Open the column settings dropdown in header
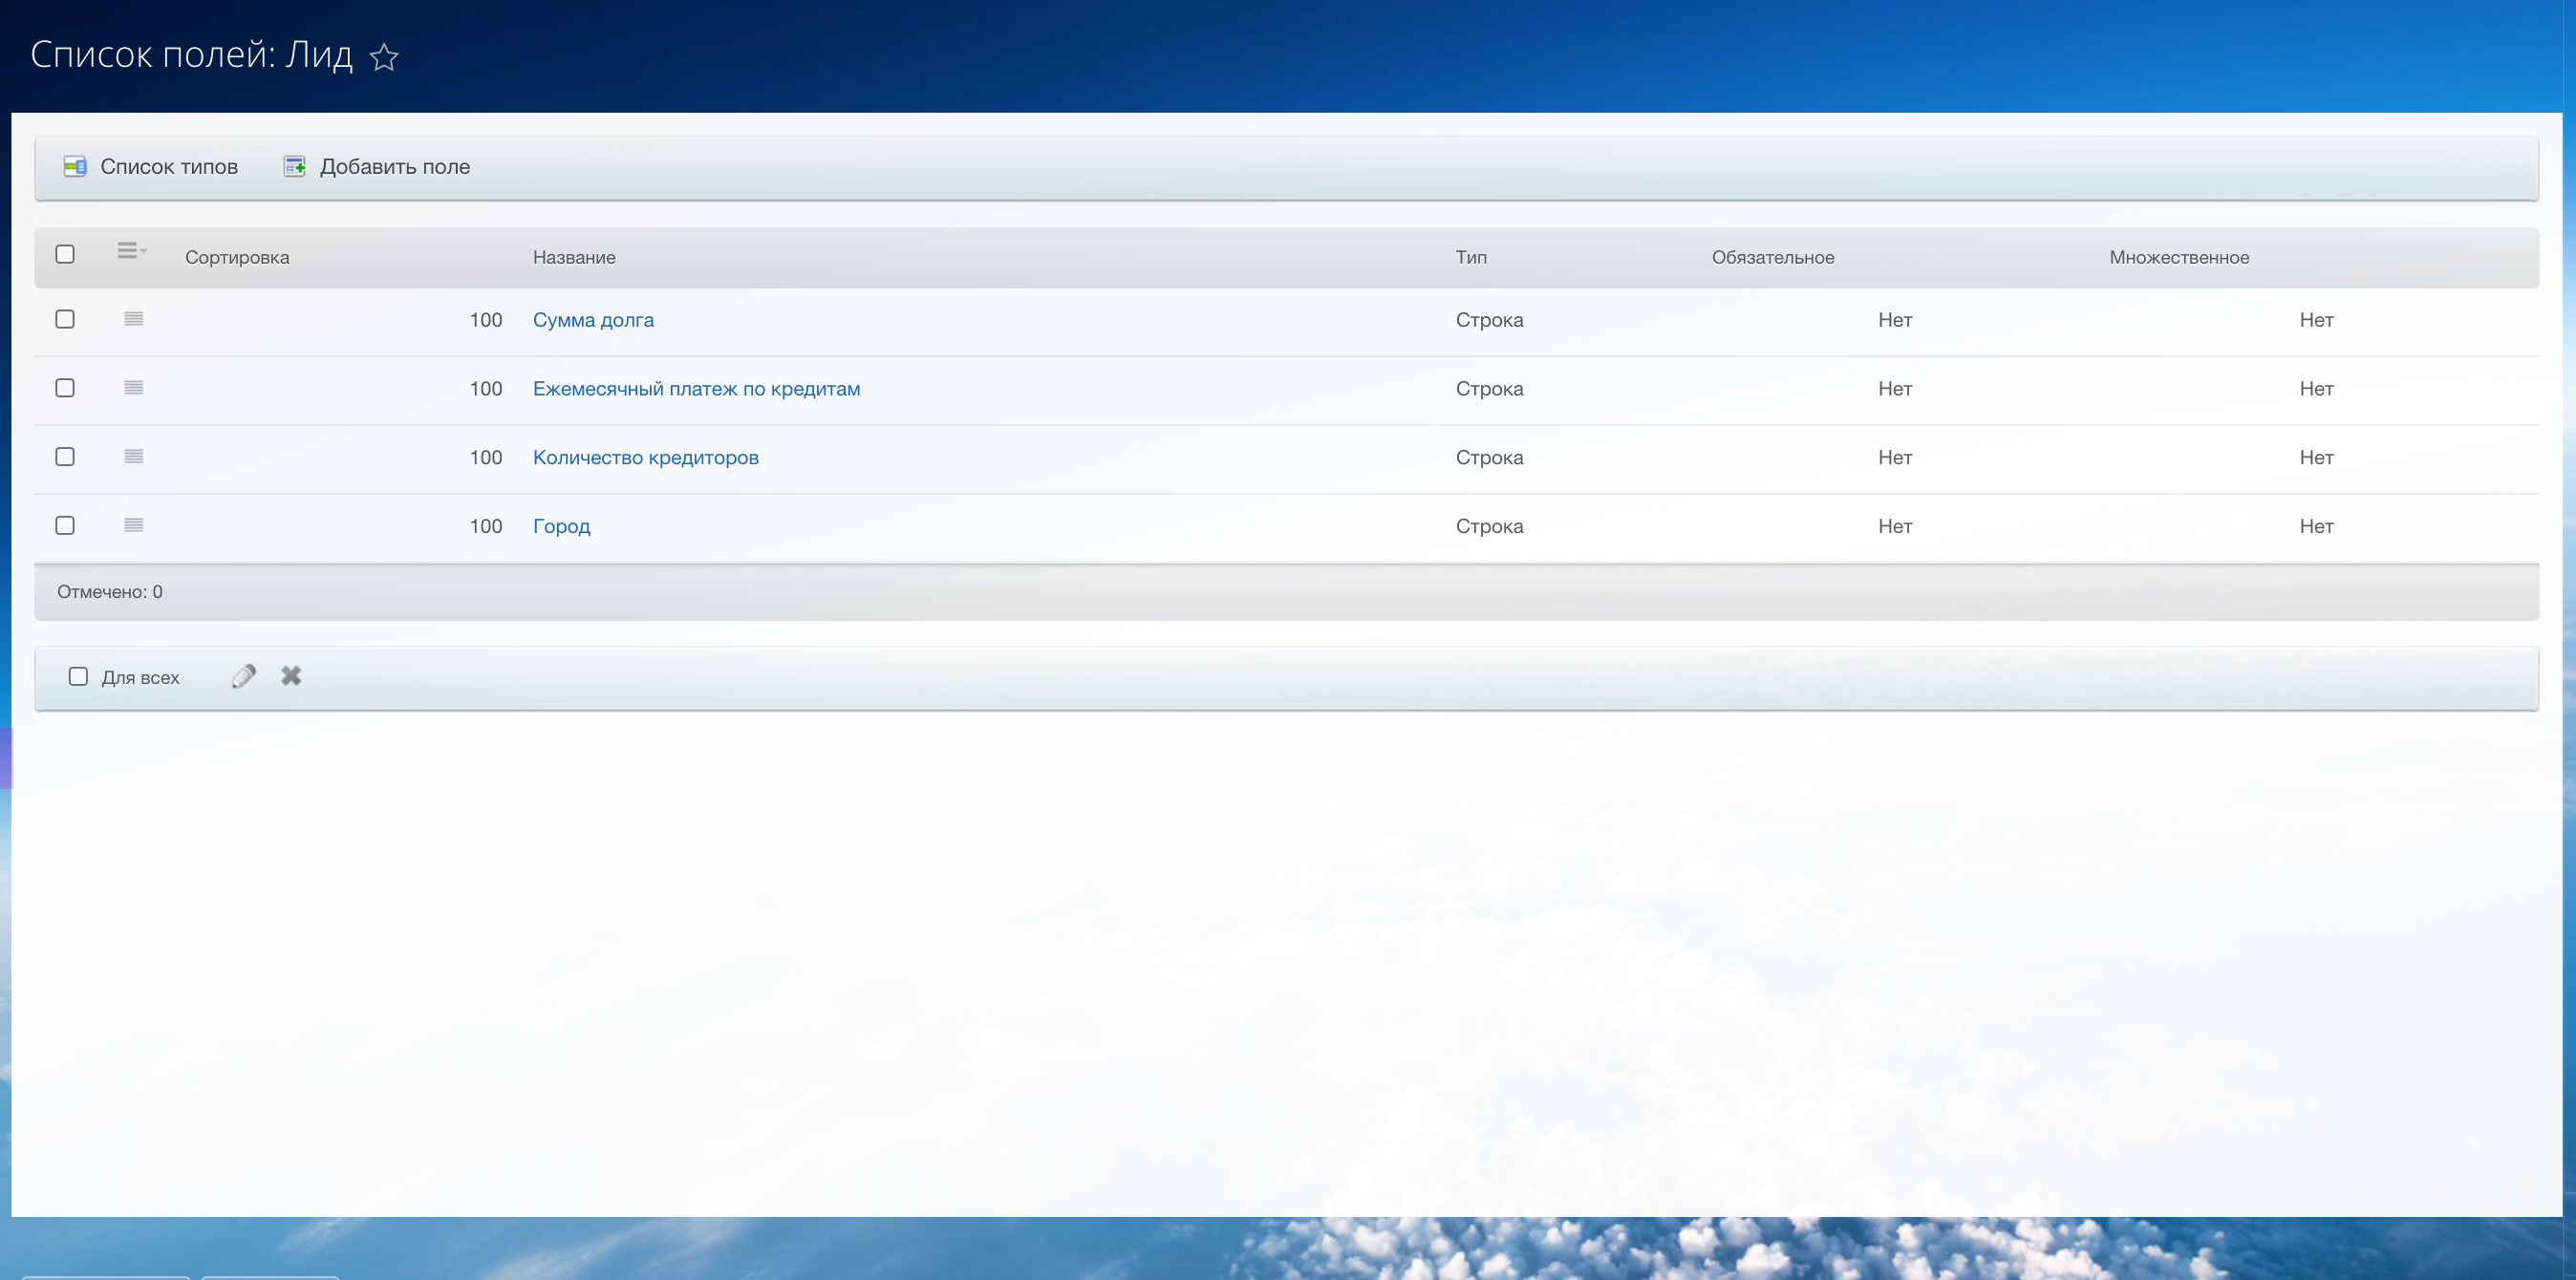 [131, 251]
